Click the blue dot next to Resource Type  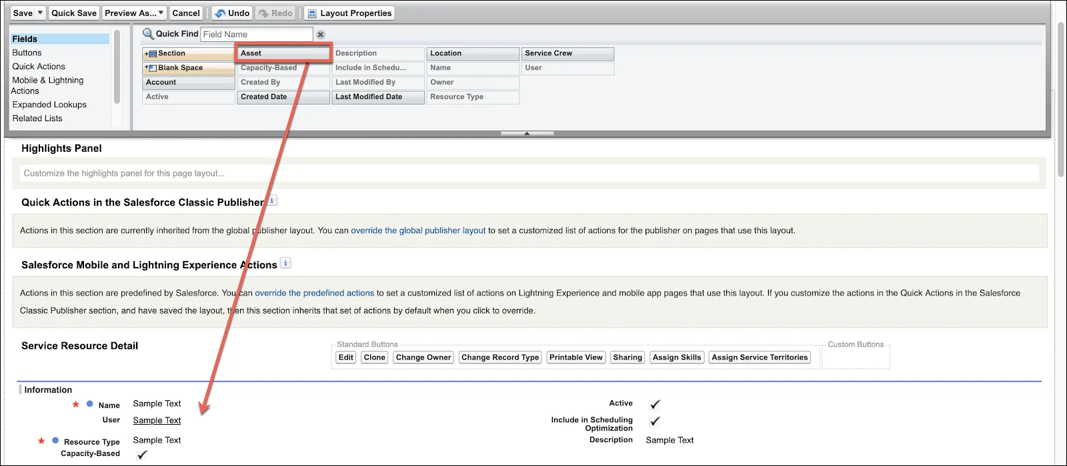coord(55,440)
